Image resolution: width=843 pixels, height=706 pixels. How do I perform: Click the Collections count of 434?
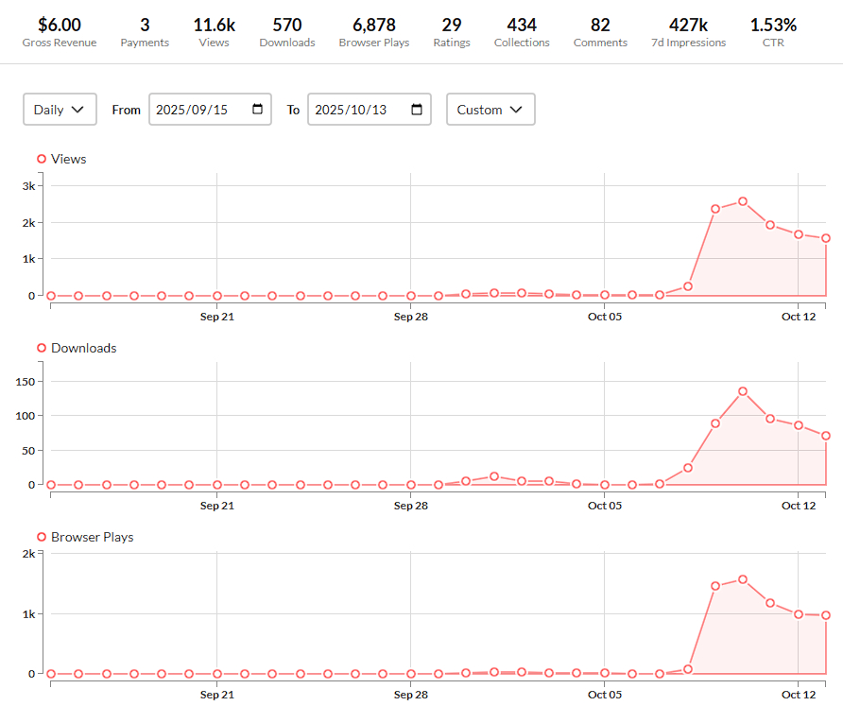click(x=522, y=31)
